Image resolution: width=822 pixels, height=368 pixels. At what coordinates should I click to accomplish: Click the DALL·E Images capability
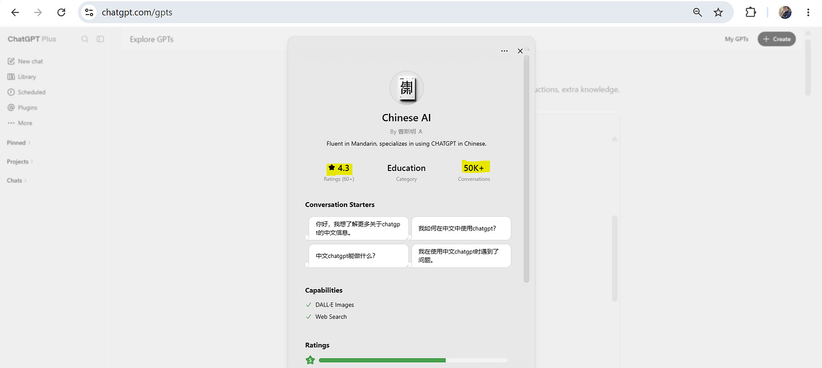[330, 305]
